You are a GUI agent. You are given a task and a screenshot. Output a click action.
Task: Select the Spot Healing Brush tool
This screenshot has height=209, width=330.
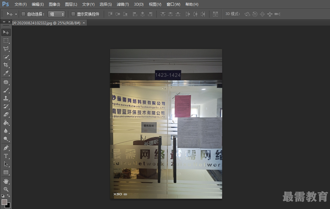pyautogui.click(x=6, y=82)
